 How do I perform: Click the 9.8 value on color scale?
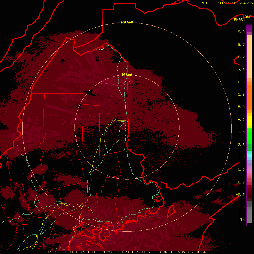[241, 32]
